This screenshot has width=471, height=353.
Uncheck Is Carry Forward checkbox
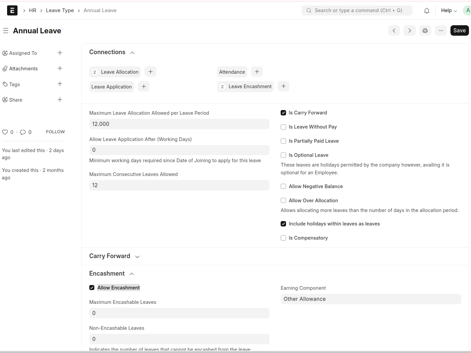tap(283, 113)
